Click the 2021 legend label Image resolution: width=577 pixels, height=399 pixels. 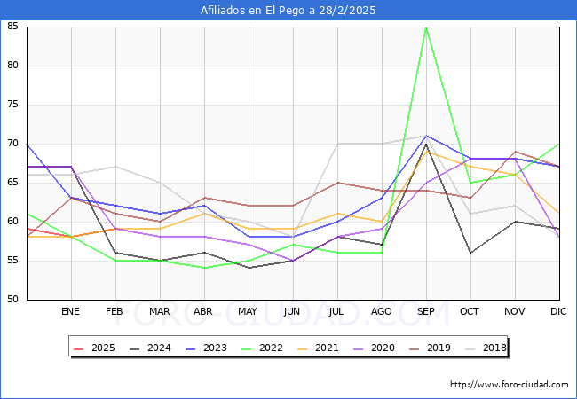pyautogui.click(x=327, y=348)
